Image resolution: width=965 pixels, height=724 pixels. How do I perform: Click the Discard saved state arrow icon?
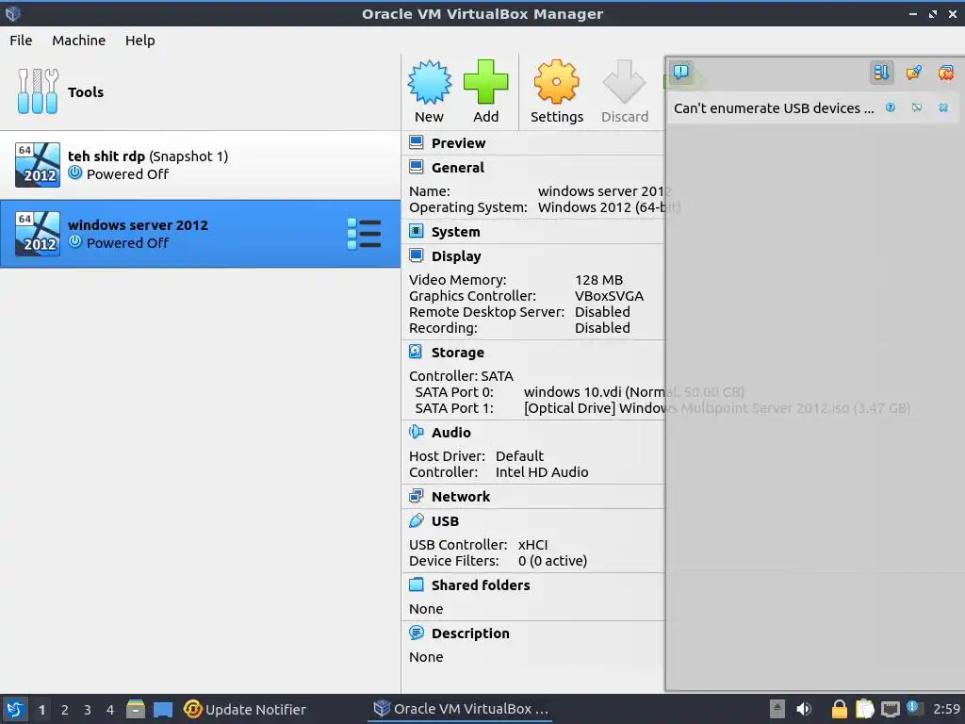(x=624, y=82)
